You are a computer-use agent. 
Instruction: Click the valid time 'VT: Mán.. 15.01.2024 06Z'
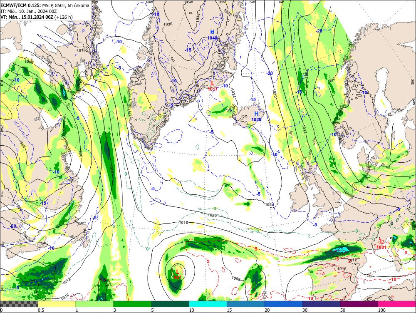tap(27, 17)
